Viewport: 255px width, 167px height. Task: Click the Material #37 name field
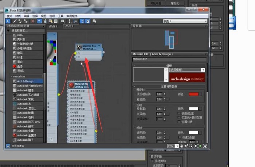click(169, 59)
